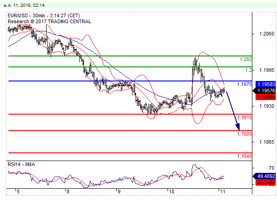Click the 'RSI14 - 9MA' indicator label

point(21,165)
